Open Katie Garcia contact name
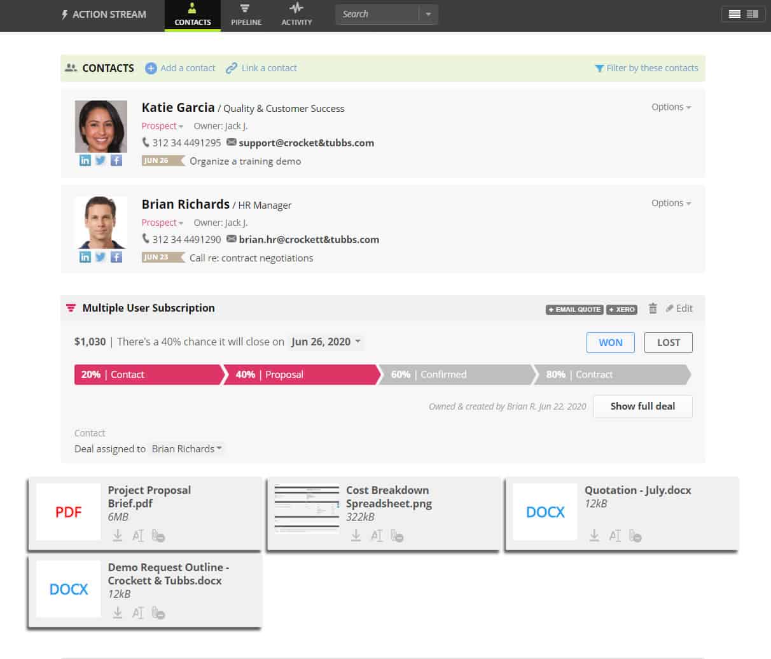771x659 pixels. pos(178,108)
